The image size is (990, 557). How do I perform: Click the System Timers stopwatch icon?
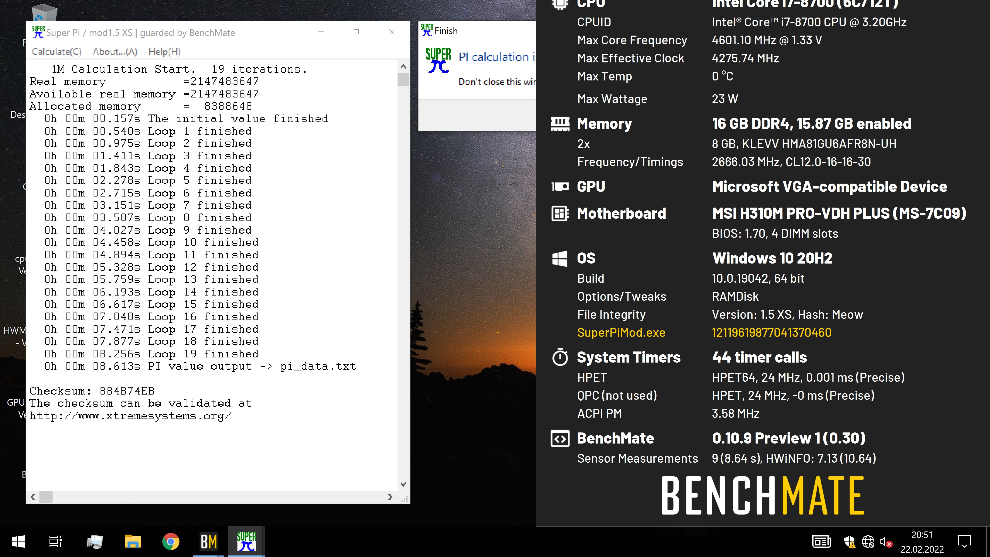(560, 357)
